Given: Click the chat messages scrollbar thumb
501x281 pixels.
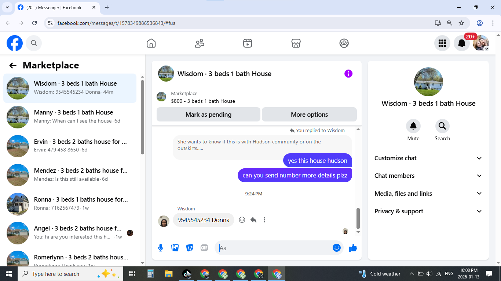Looking at the screenshot, I should (x=358, y=218).
